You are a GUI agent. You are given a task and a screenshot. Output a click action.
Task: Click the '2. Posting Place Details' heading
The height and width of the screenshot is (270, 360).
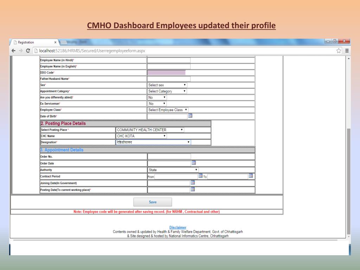click(x=63, y=123)
